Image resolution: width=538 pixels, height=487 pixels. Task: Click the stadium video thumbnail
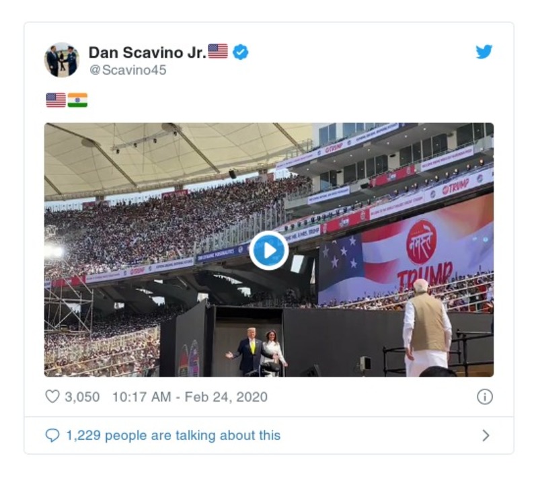coord(269,249)
